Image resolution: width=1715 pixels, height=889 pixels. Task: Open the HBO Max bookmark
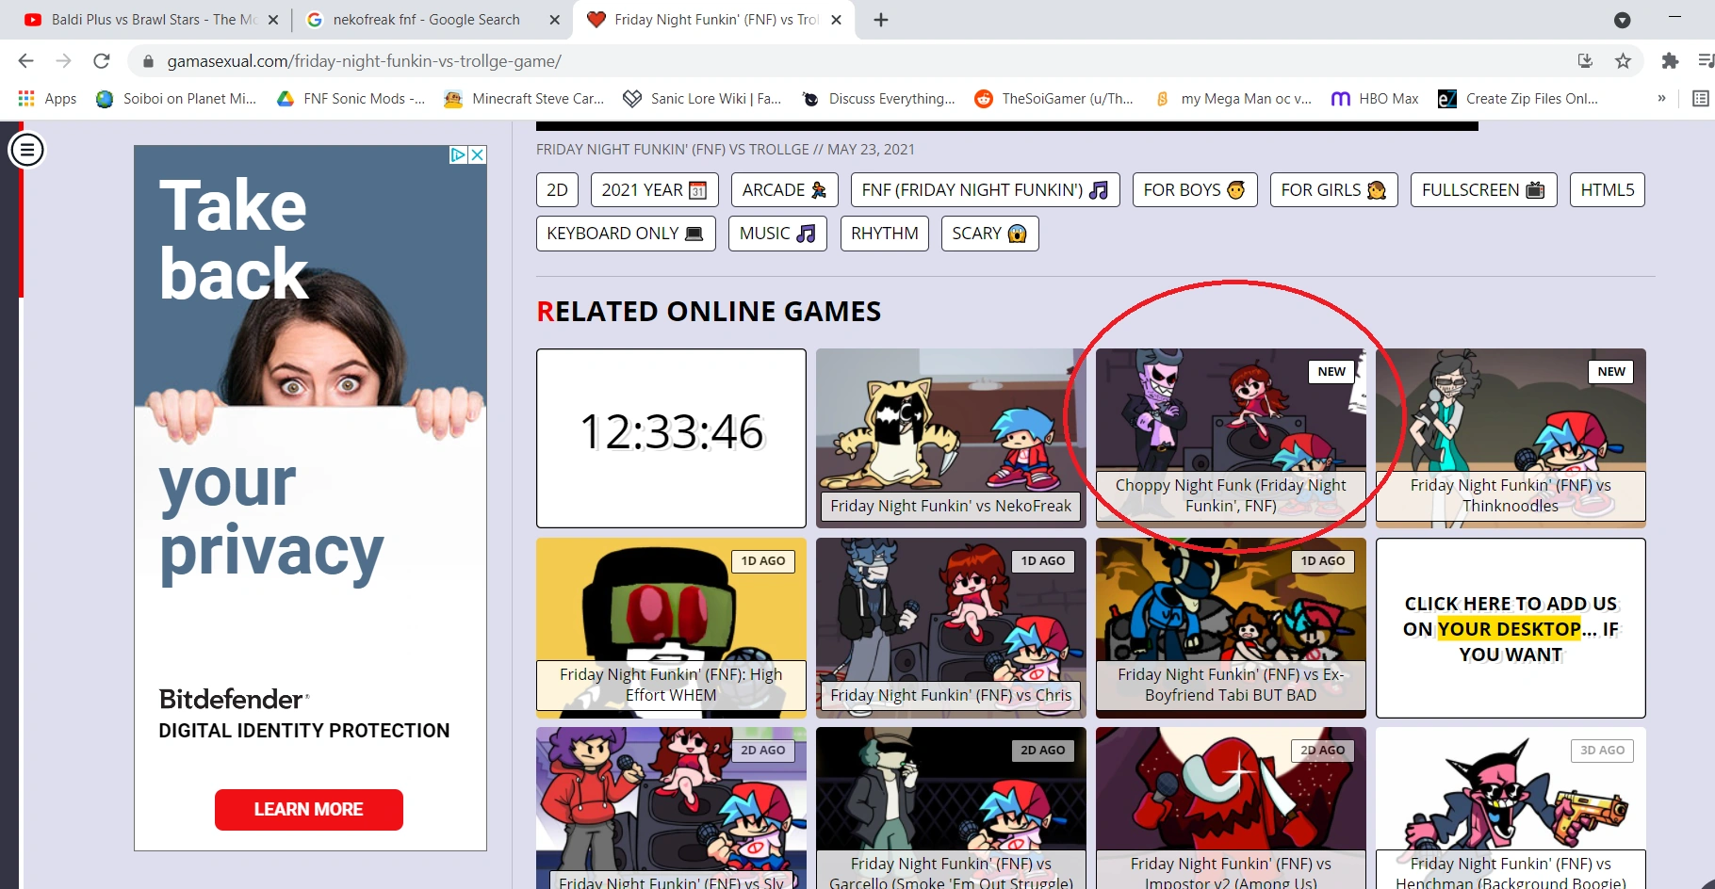[x=1374, y=99]
